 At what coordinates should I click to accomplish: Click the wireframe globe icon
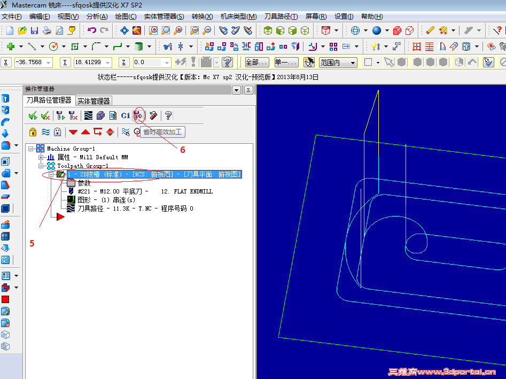pos(355,30)
